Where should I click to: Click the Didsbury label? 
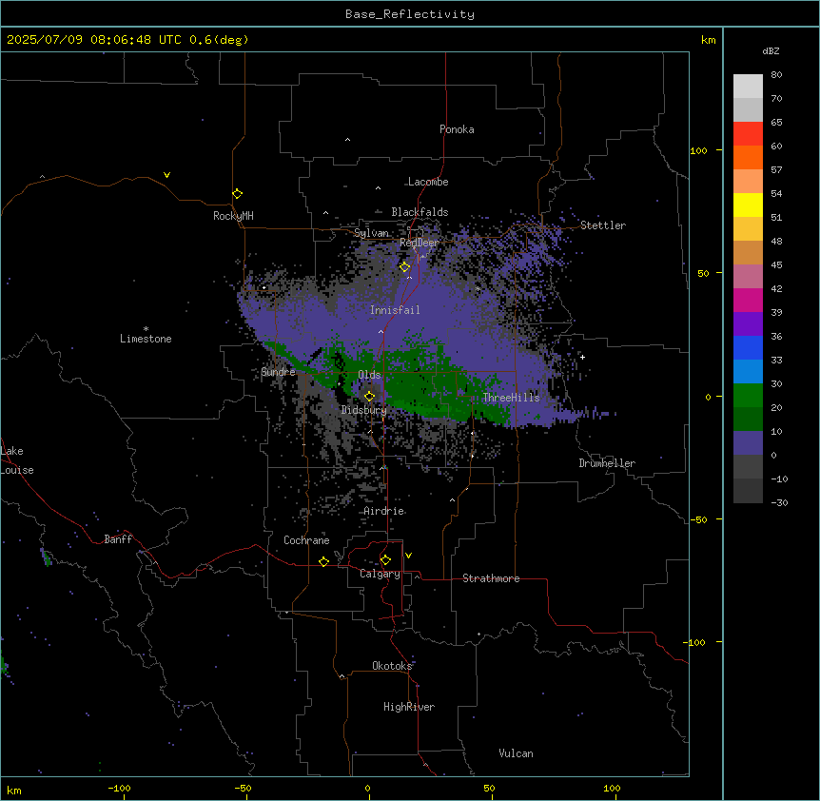364,410
